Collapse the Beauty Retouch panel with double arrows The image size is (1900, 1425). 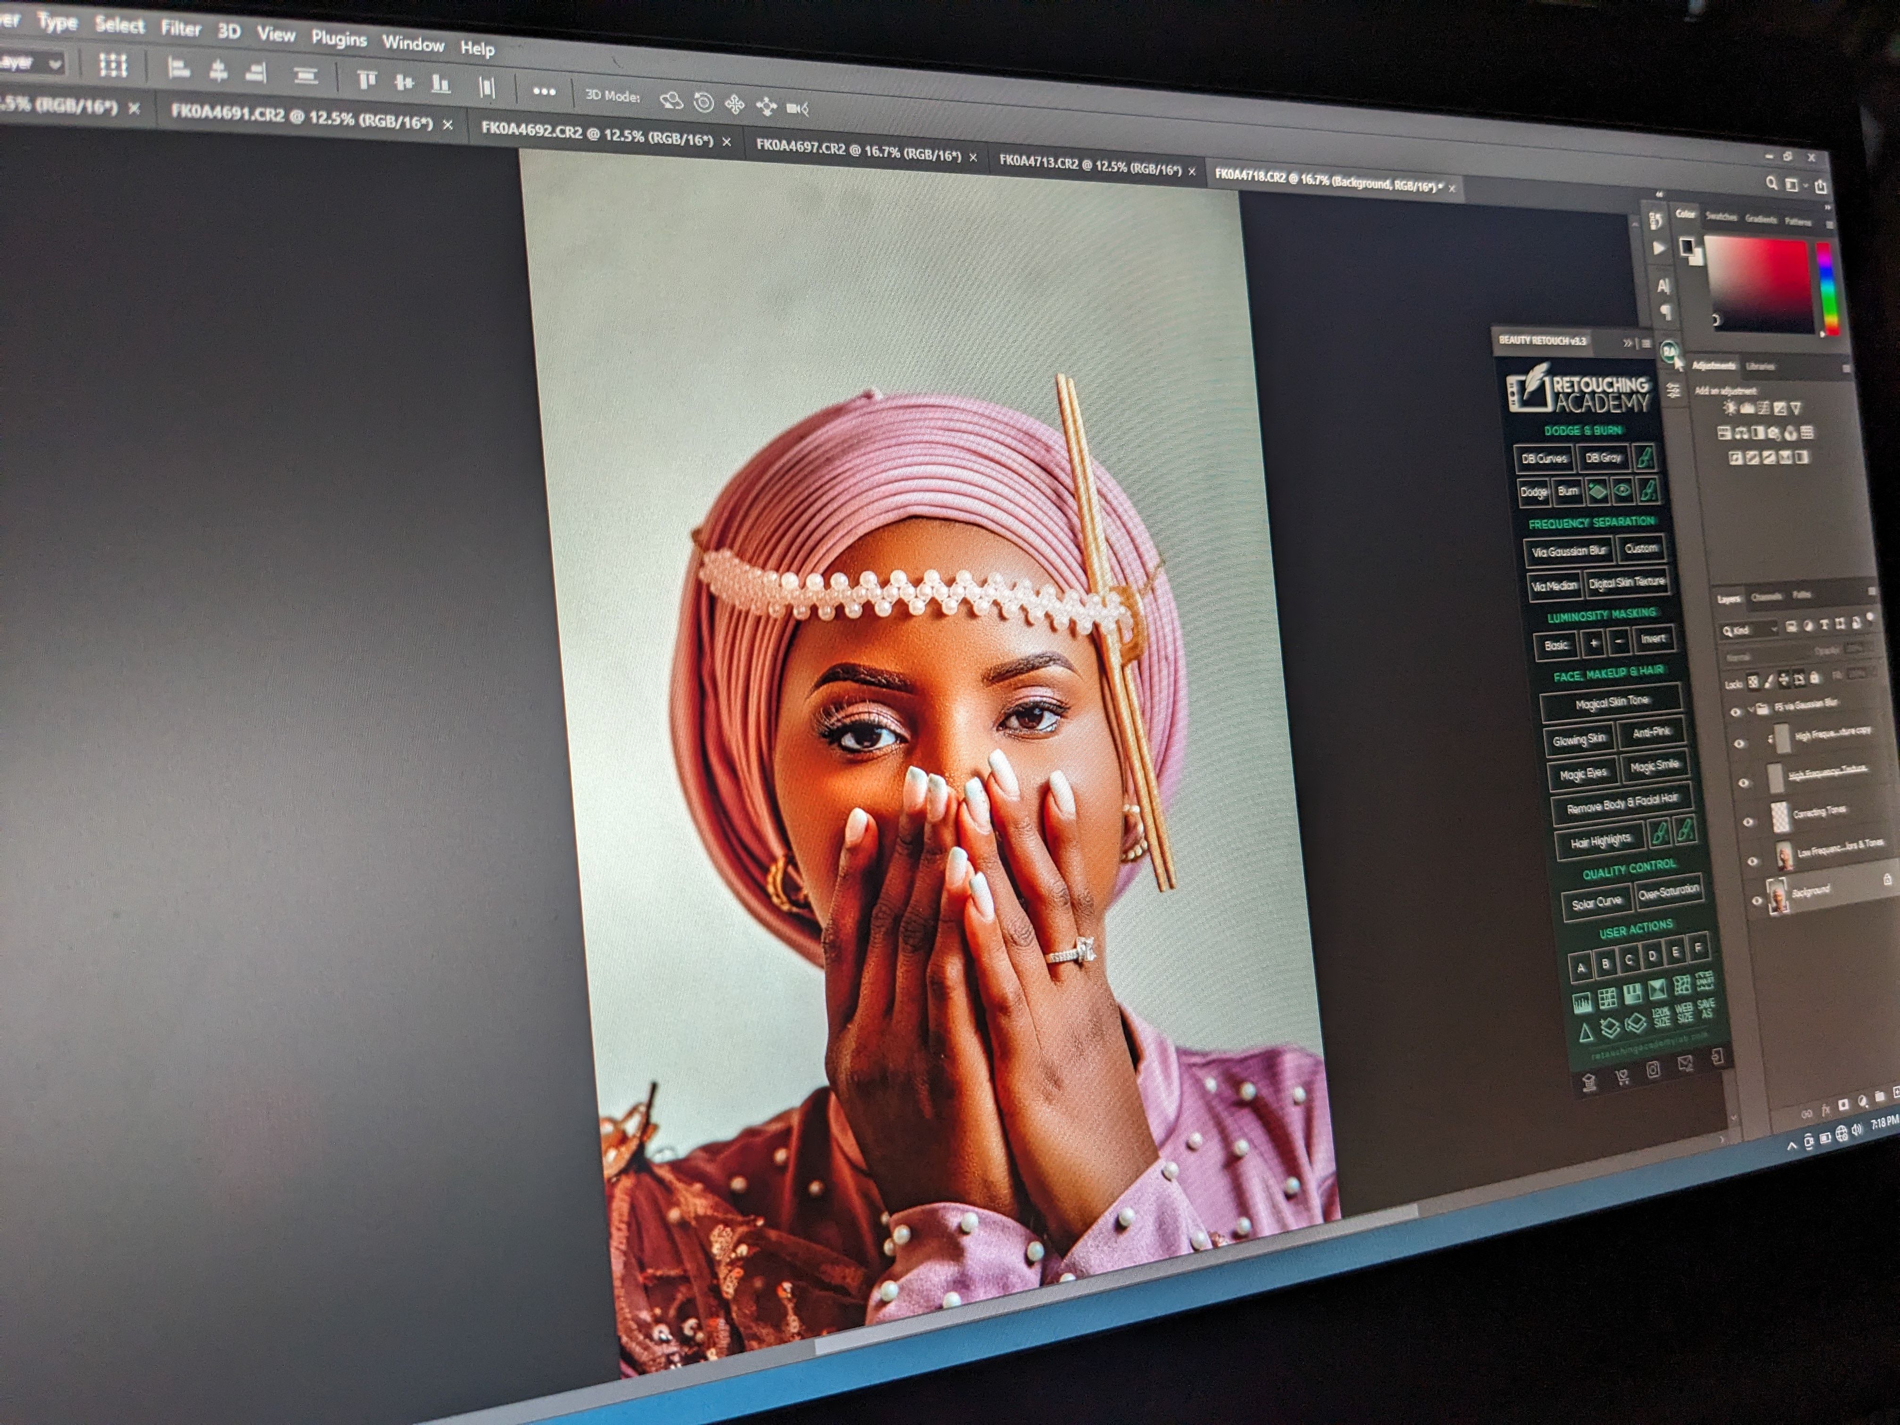click(1628, 343)
